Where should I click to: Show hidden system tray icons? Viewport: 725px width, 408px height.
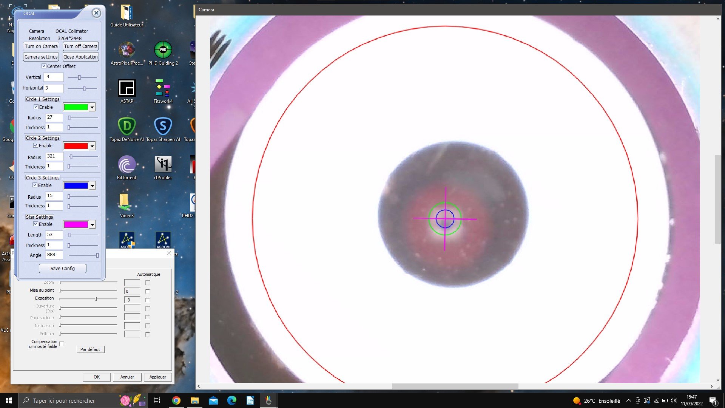[628, 400]
